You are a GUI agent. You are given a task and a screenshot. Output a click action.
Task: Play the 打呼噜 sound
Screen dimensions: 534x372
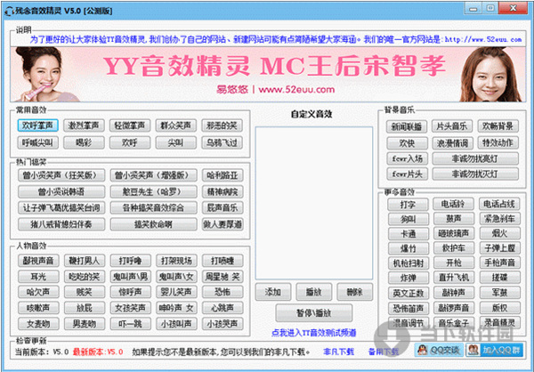[131, 261]
